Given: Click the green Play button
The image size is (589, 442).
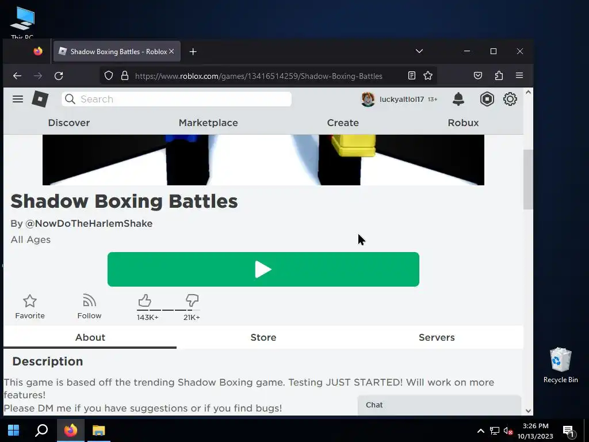Looking at the screenshot, I should (x=263, y=269).
